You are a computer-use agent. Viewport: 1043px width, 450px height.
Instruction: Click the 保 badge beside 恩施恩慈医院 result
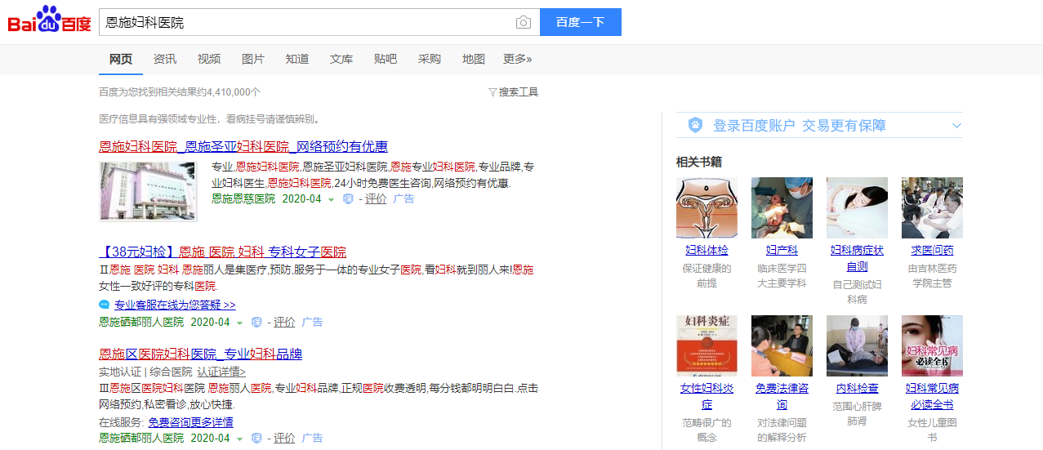click(348, 198)
